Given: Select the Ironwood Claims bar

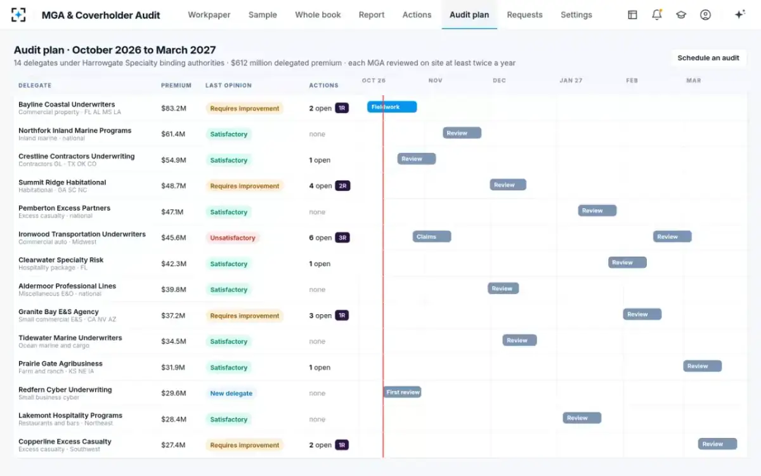Looking at the screenshot, I should [x=432, y=237].
